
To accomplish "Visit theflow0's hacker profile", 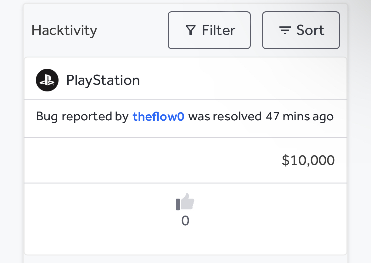I will (x=158, y=116).
